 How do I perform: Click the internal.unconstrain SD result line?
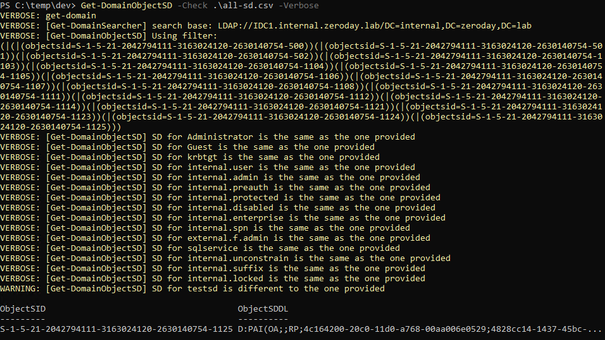click(225, 258)
